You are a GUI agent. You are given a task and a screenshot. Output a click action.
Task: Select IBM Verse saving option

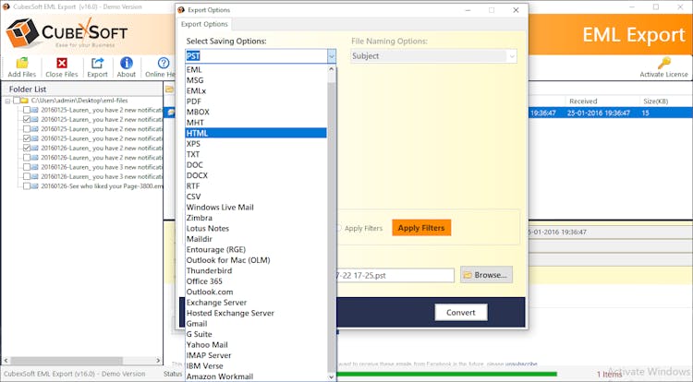point(256,366)
